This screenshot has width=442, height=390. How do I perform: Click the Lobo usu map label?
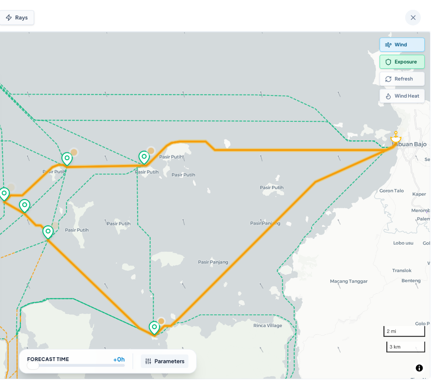(403, 243)
